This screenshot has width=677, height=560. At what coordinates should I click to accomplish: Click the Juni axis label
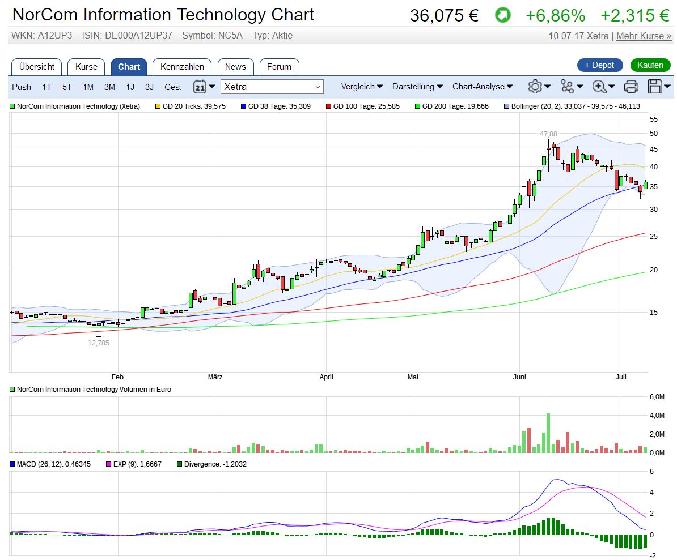click(519, 377)
